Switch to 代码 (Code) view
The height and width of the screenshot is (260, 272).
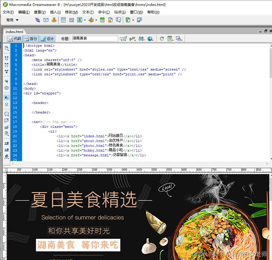click(15, 39)
